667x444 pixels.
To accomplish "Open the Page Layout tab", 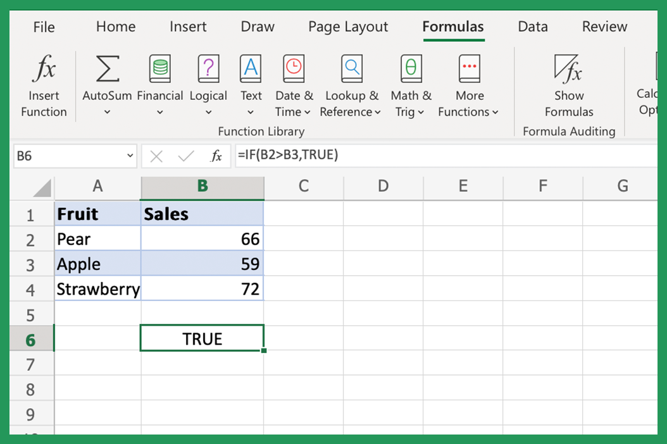I will [x=347, y=27].
